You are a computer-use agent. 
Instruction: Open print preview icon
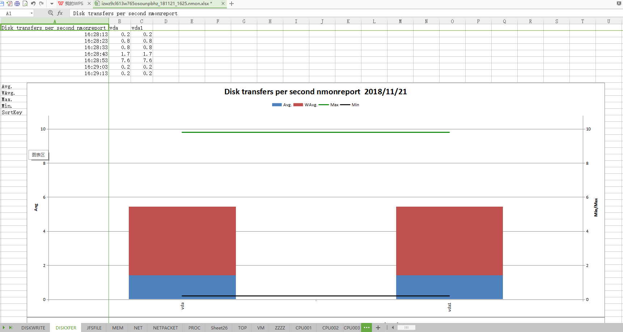[25, 4]
